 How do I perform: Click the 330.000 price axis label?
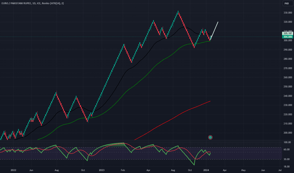click(288, 13)
